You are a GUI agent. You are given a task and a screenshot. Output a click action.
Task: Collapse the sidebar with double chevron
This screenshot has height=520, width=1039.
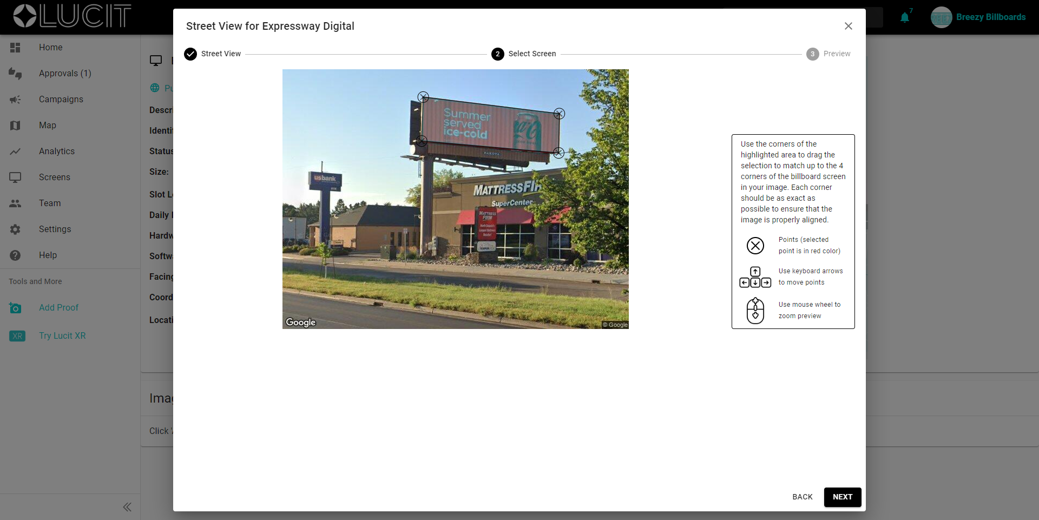[127, 507]
